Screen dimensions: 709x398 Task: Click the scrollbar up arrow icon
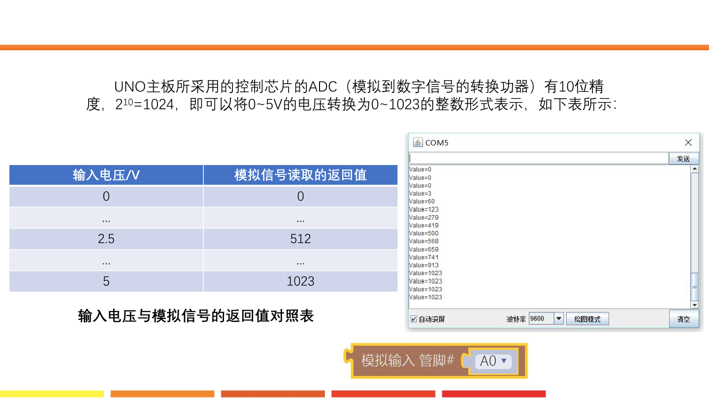tap(694, 168)
